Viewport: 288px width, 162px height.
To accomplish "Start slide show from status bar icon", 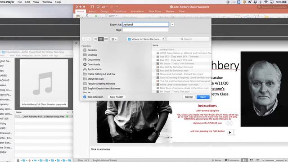I will 258,160.
